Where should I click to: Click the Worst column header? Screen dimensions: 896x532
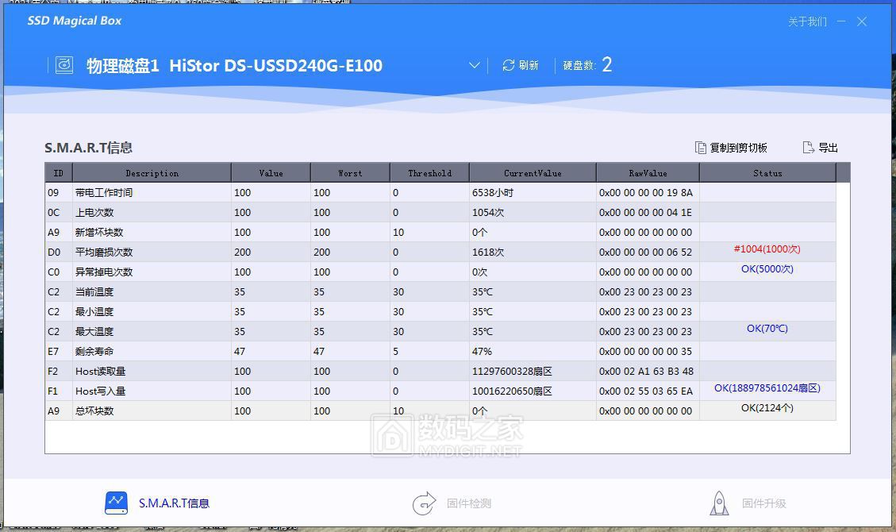[350, 172]
